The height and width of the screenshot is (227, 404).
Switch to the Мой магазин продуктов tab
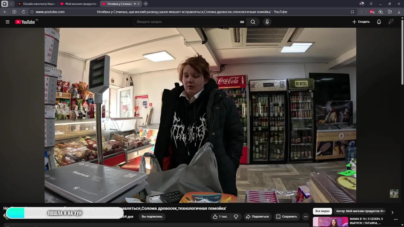pyautogui.click(x=79, y=4)
